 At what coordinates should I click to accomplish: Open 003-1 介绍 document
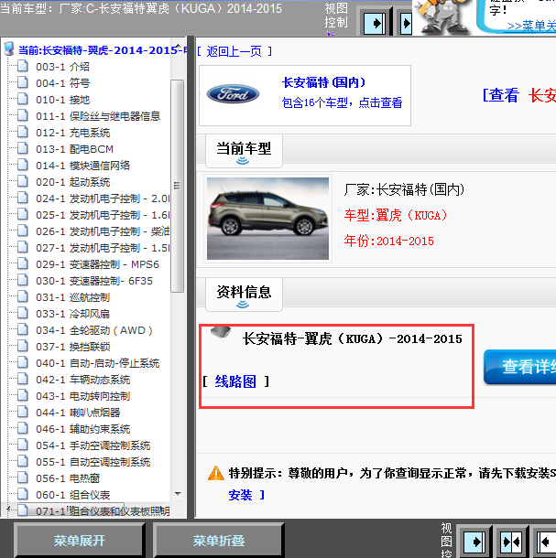[x=62, y=67]
